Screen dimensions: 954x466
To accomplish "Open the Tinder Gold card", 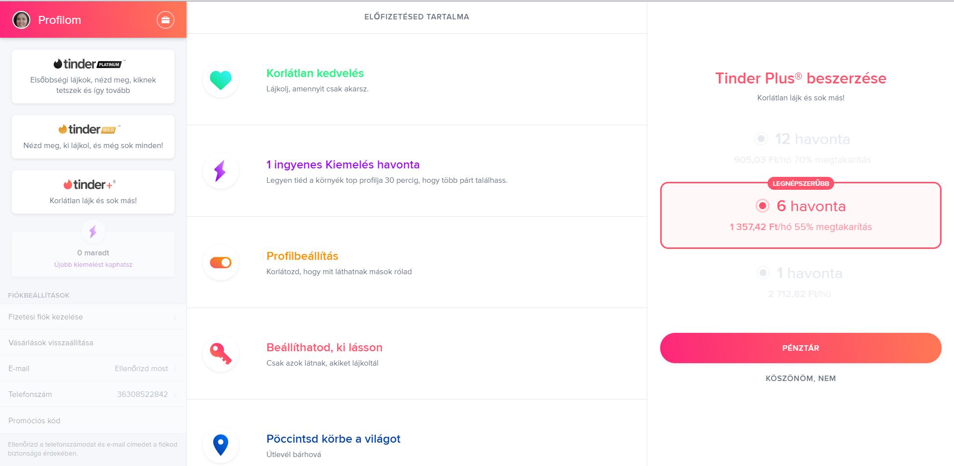I will click(x=93, y=137).
